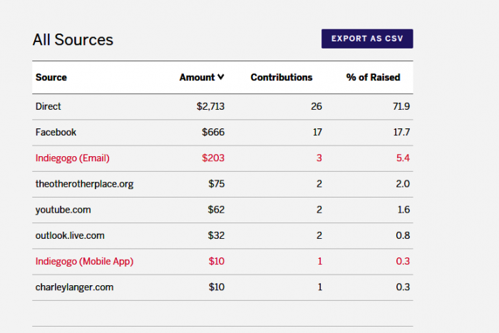Sort by Source column header
The image size is (499, 333).
pyautogui.click(x=51, y=77)
